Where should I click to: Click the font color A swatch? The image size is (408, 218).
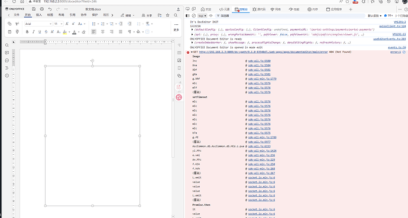point(75,32)
